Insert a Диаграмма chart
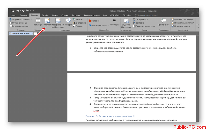This screenshot has height=130, width=207. (x=79, y=23)
